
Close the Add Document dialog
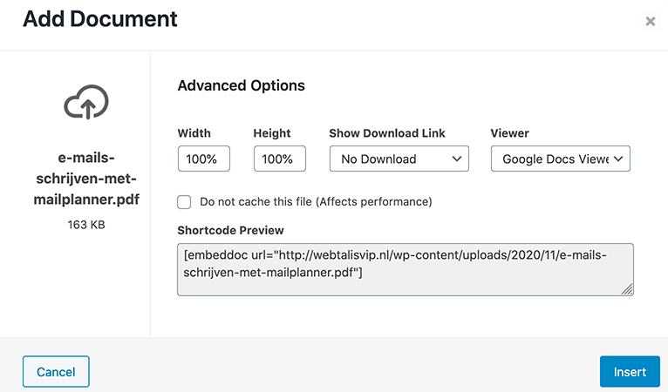[x=650, y=22]
